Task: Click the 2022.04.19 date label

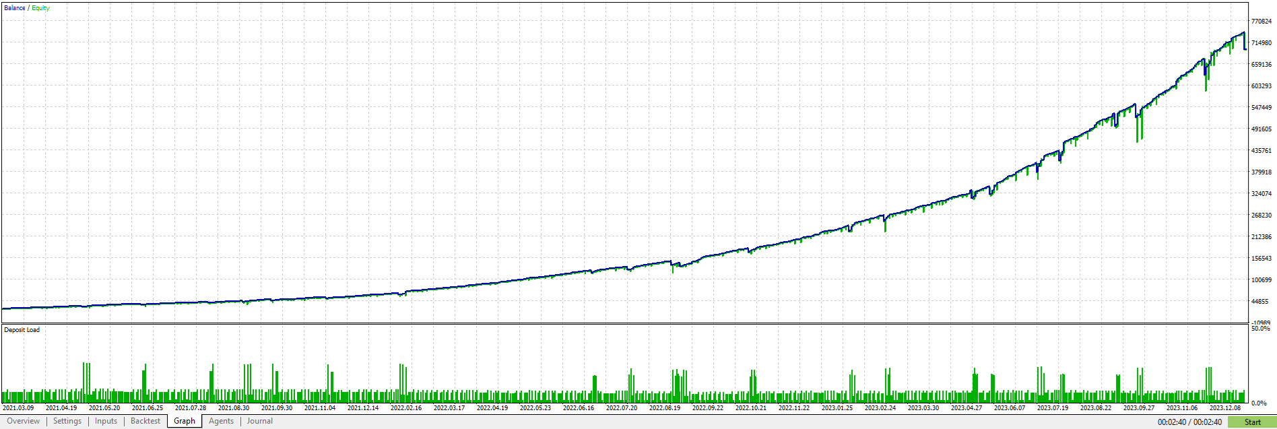Action: pos(492,407)
